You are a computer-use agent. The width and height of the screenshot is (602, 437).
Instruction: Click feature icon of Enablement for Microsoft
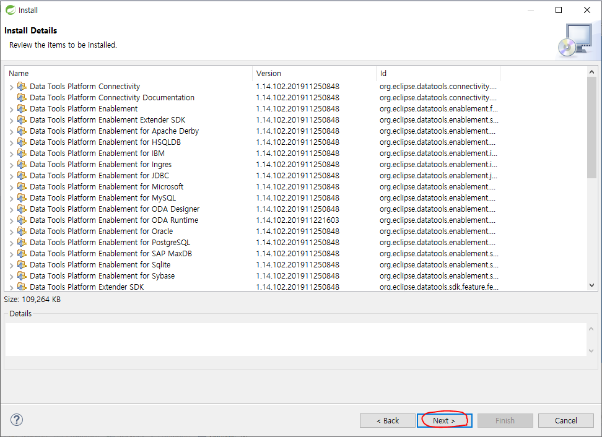(x=22, y=186)
